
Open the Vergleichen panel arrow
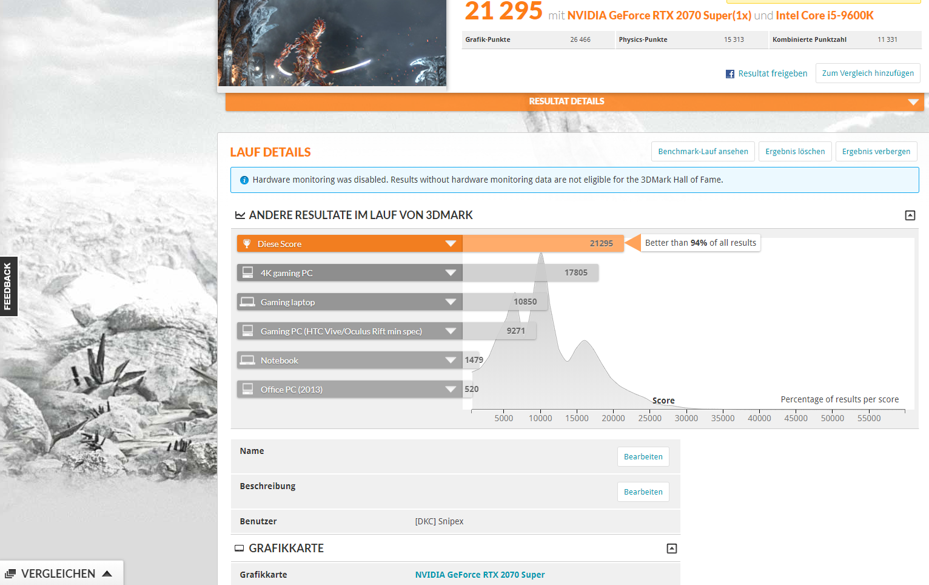tap(107, 573)
